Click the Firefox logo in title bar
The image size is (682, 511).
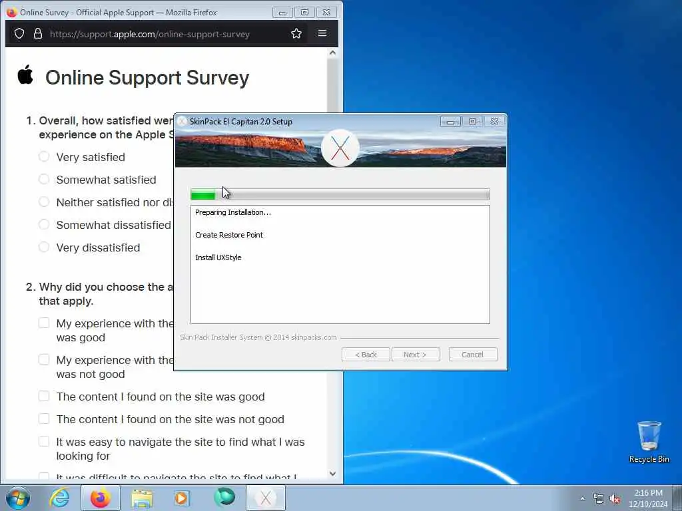(x=12, y=12)
